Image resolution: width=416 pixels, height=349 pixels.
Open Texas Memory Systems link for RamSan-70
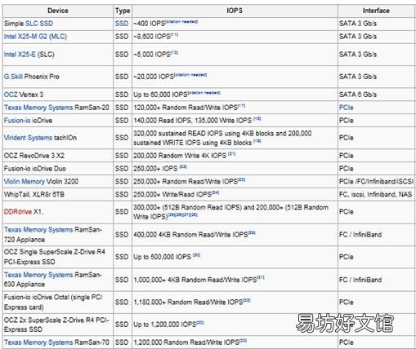(38, 342)
